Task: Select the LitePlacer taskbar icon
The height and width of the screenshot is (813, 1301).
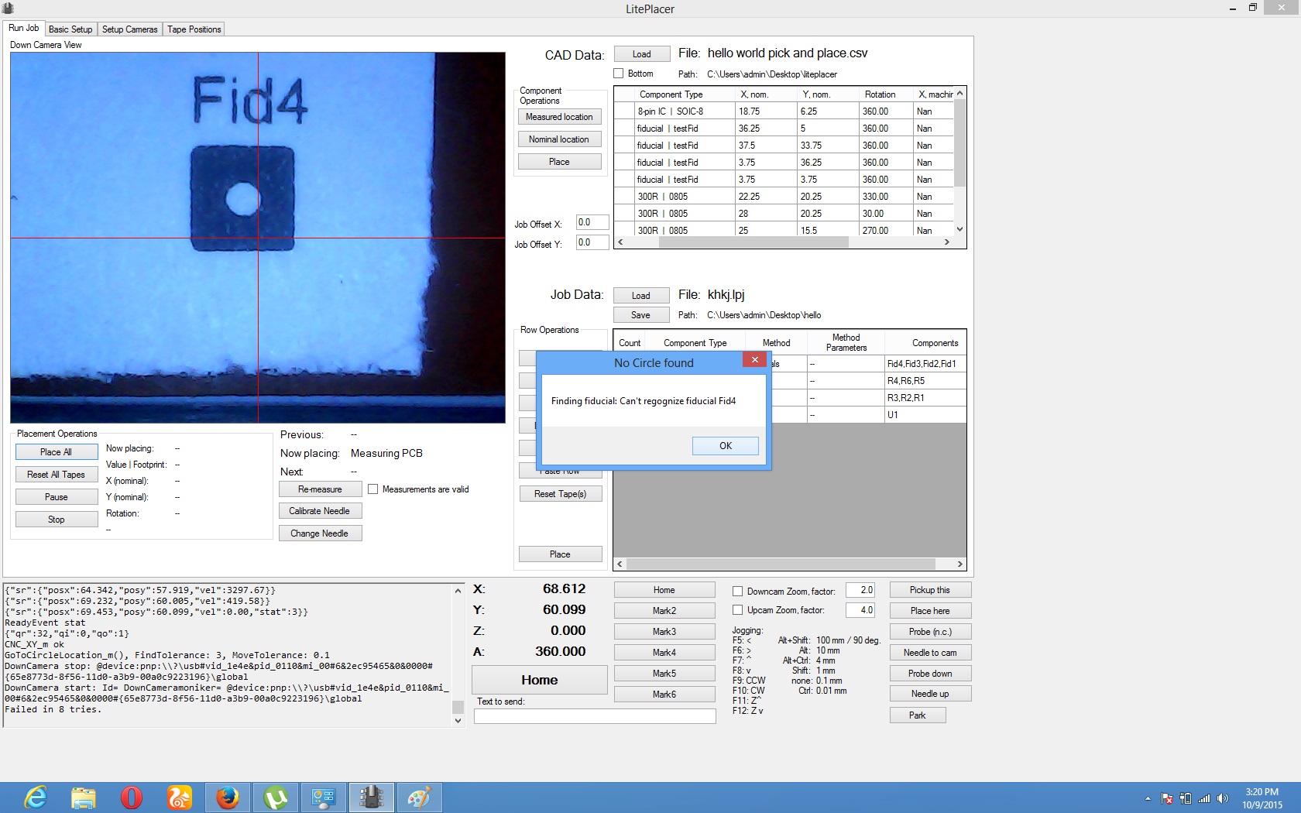Action: (x=372, y=797)
